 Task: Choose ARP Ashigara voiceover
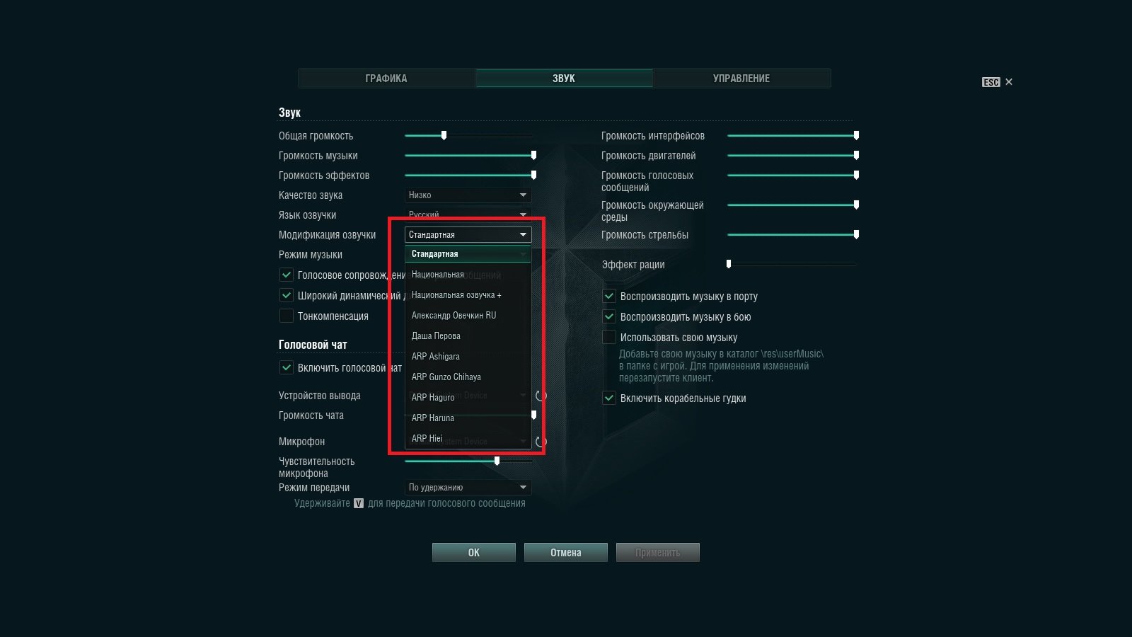click(x=468, y=357)
